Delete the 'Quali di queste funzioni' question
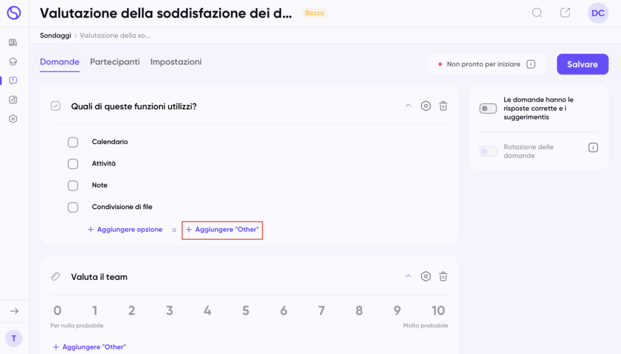The image size is (621, 354). [x=443, y=106]
